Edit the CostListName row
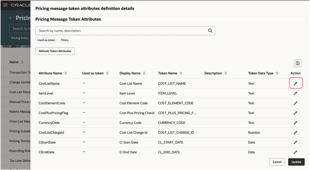Screen dimensions: 310x170 [x=295, y=83]
